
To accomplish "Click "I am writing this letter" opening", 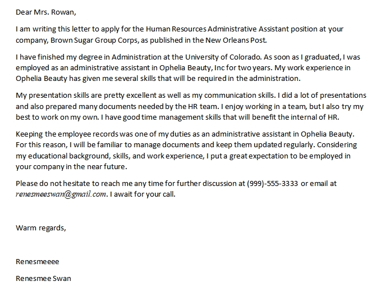I will point(56,29).
